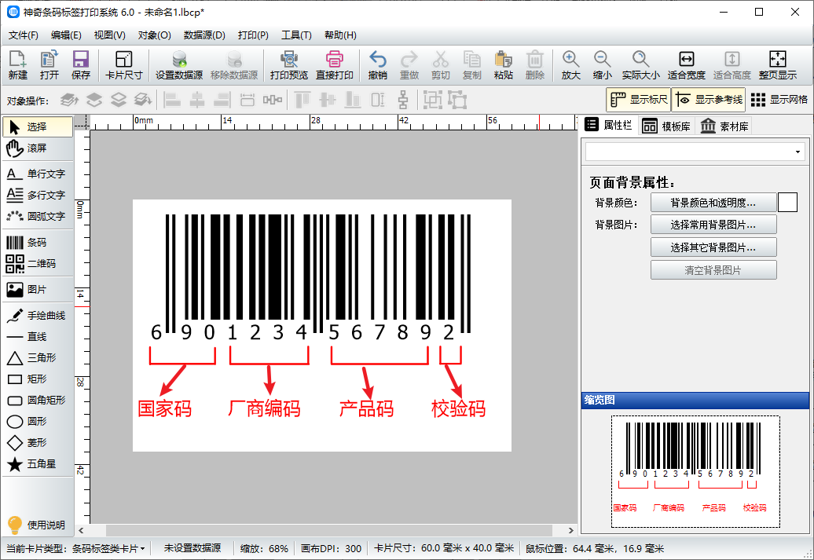The image size is (814, 560).
Task: Choose the 三角形 triangle shape tool
Action: (38, 357)
